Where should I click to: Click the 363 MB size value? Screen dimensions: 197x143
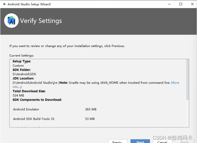pyautogui.click(x=91, y=109)
